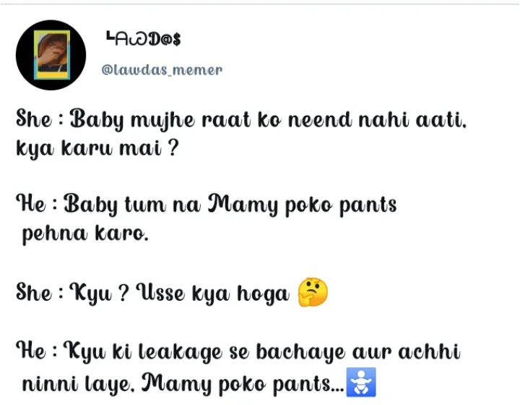
Task: Select the word 'leakage'
Action: 180,353
